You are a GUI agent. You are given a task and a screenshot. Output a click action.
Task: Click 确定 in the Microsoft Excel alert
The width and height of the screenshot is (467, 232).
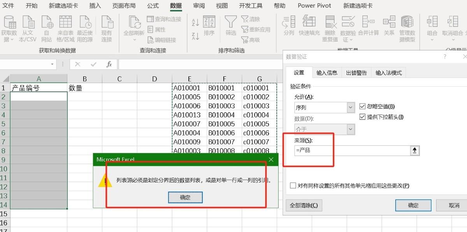pos(186,197)
